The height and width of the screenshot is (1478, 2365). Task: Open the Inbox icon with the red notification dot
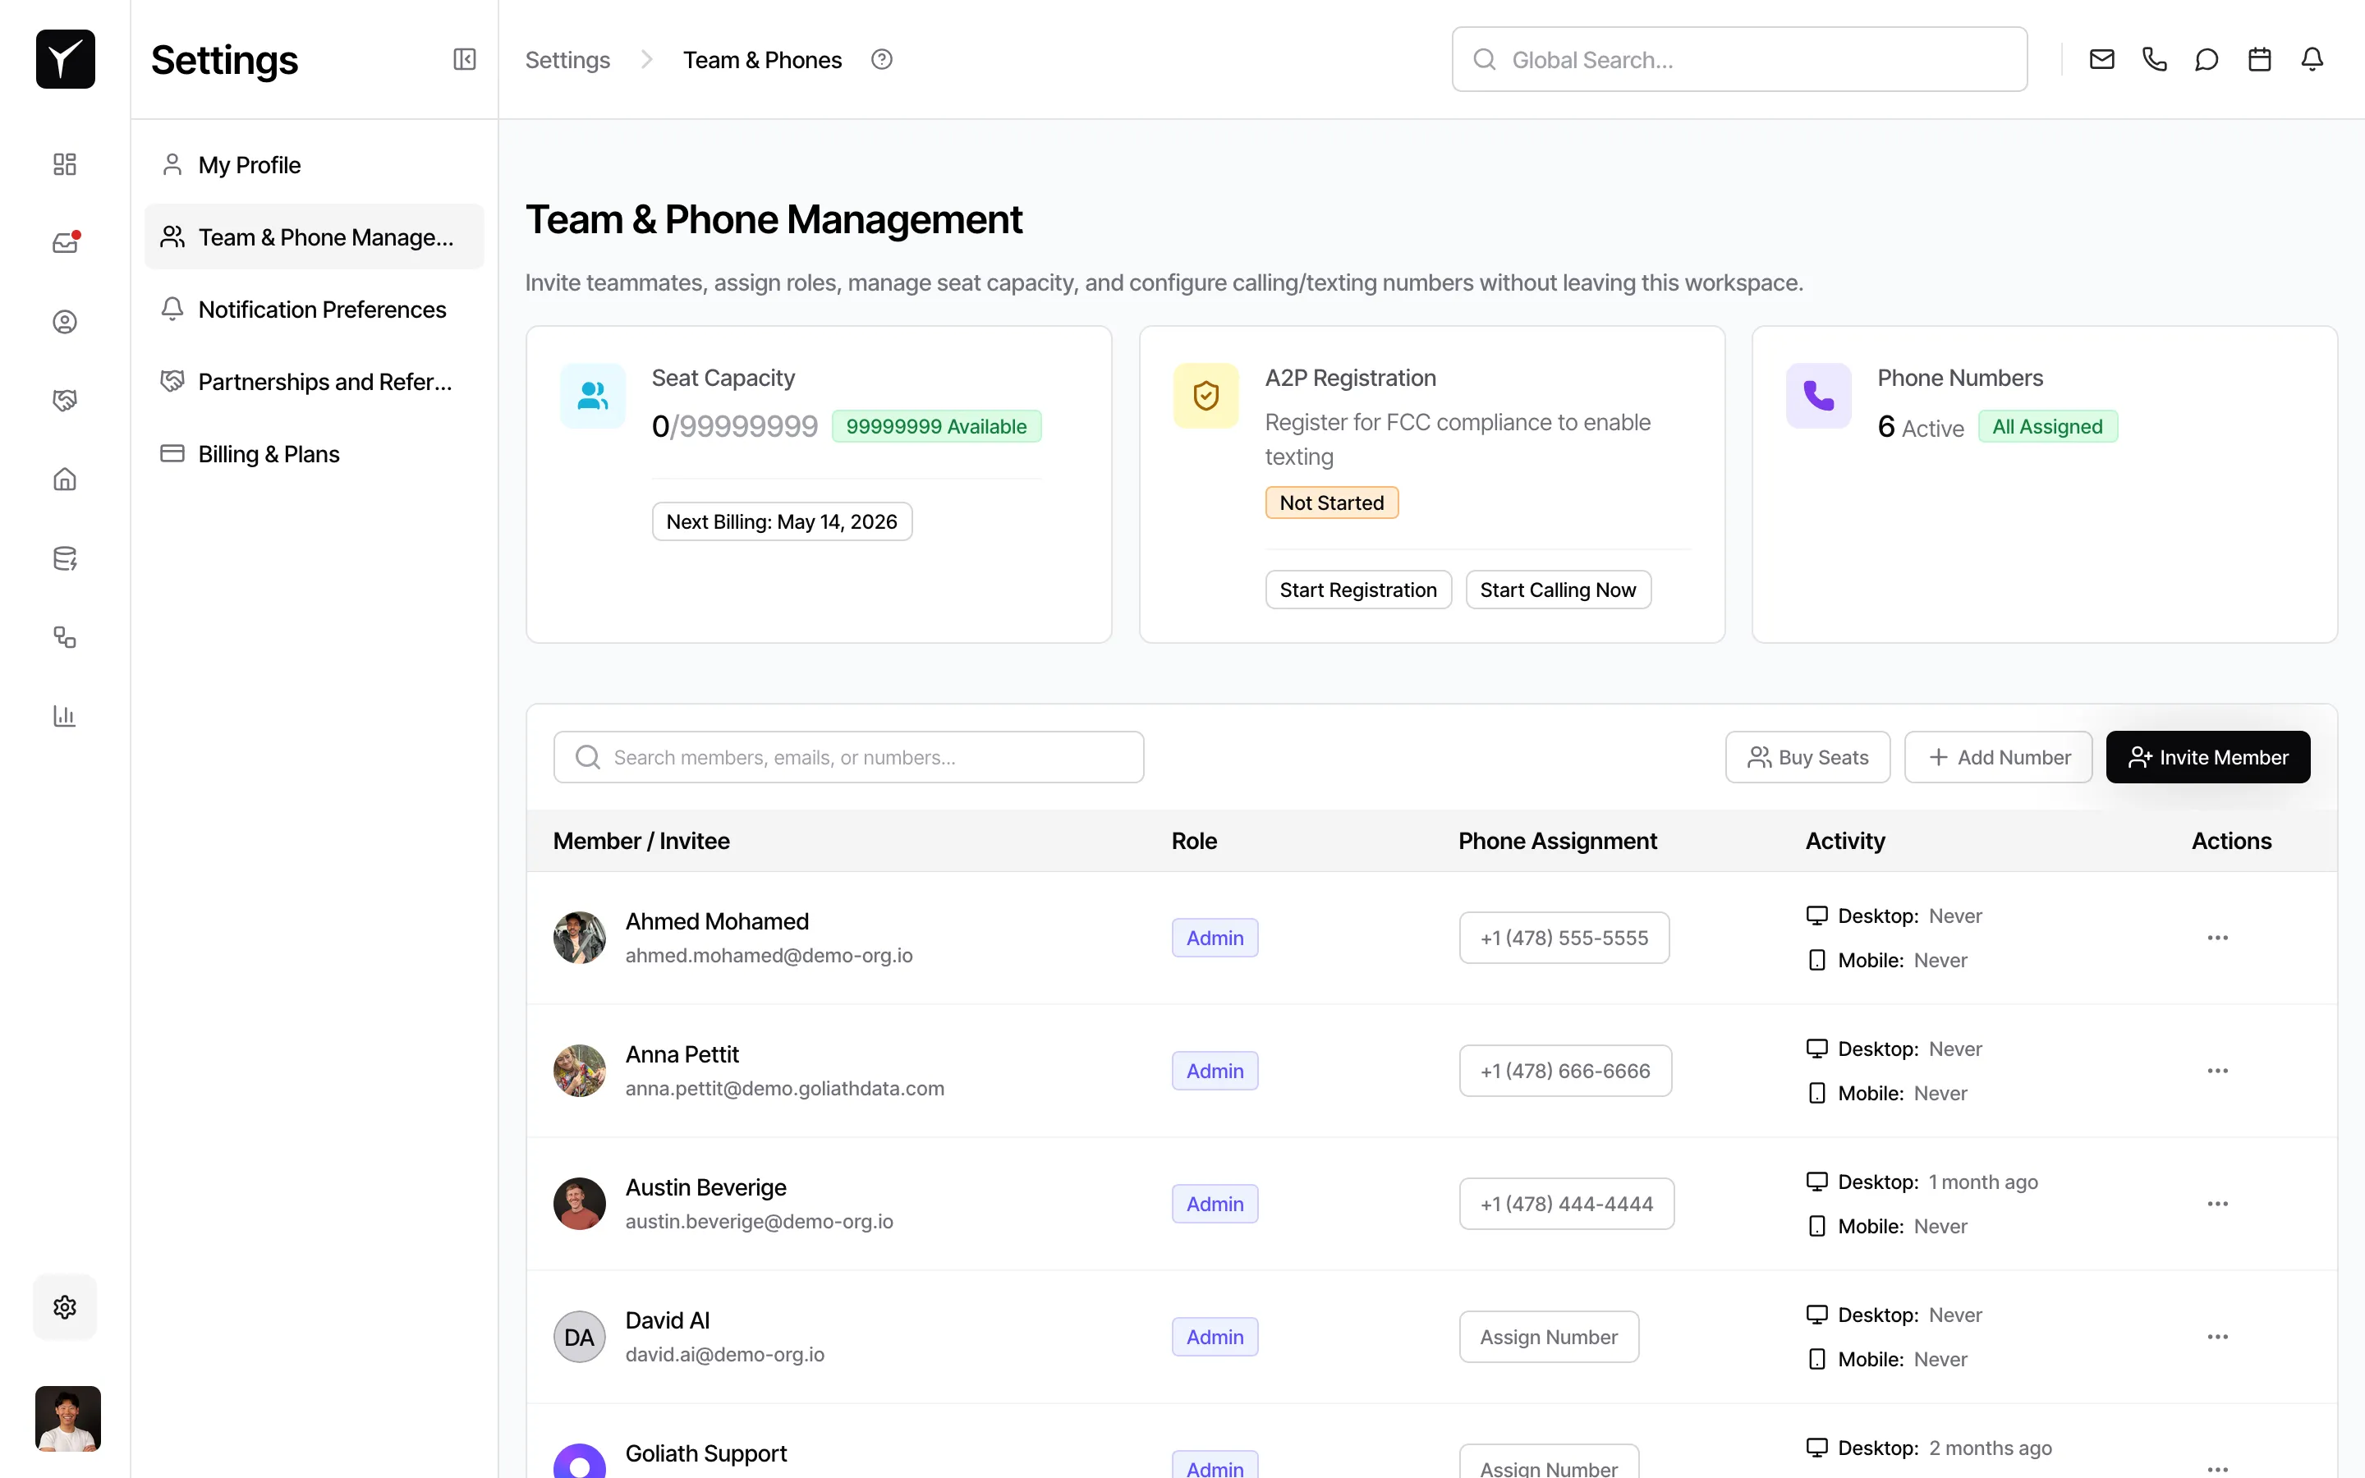[x=65, y=242]
